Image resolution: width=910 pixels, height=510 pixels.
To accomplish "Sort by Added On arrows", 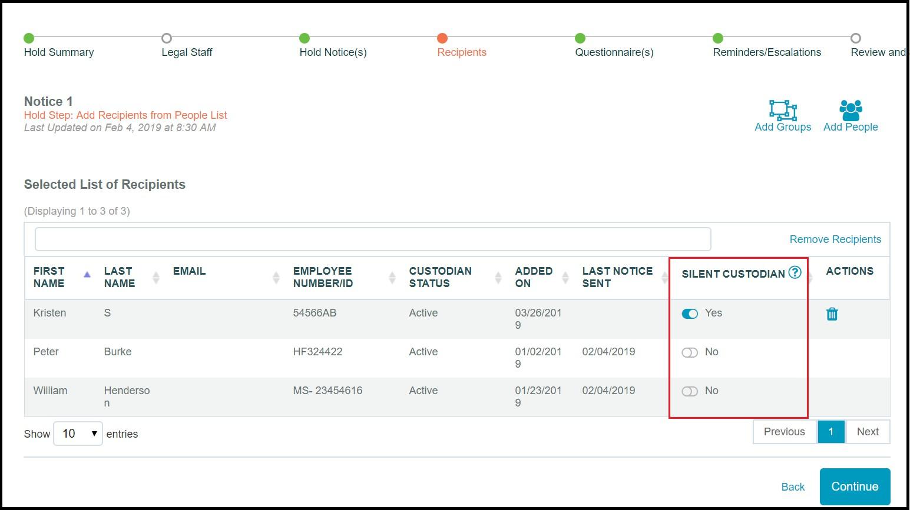I will point(565,277).
